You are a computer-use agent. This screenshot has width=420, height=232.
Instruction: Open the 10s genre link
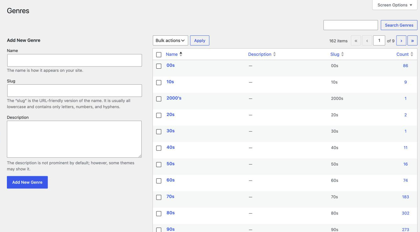click(170, 82)
